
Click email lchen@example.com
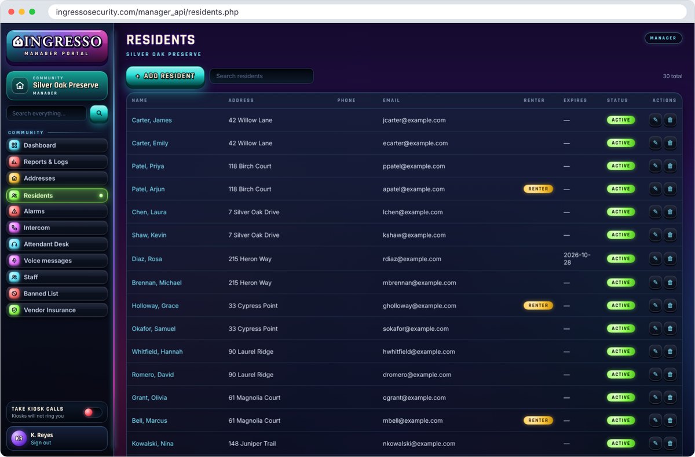(413, 212)
